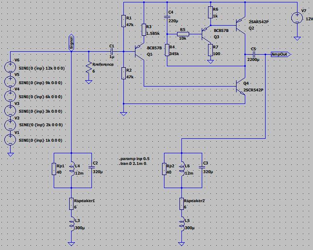Select capacitor C3 320µ symbol
Screen dimensions: 313x250
click(202, 167)
